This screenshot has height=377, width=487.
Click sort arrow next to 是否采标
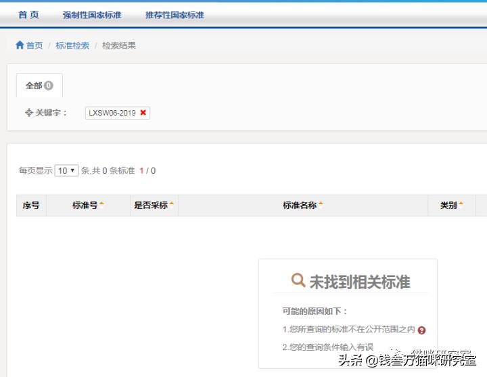pyautogui.click(x=171, y=203)
